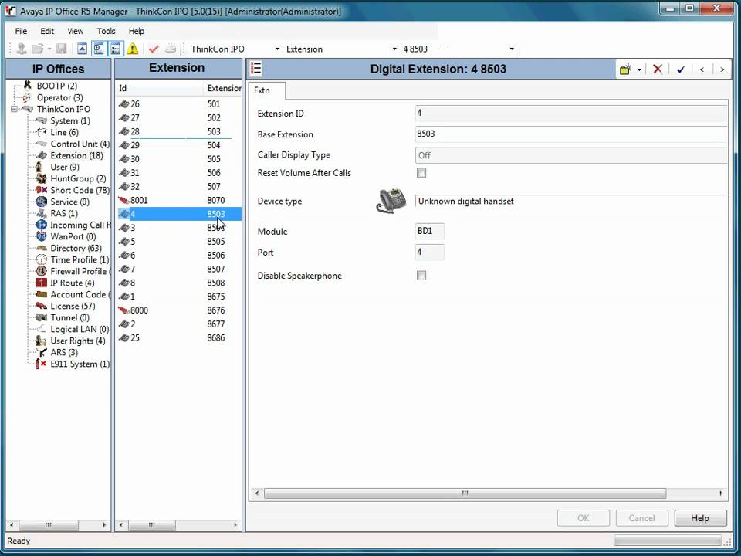Click the create new record icon
This screenshot has height=556, width=741.
coord(625,69)
